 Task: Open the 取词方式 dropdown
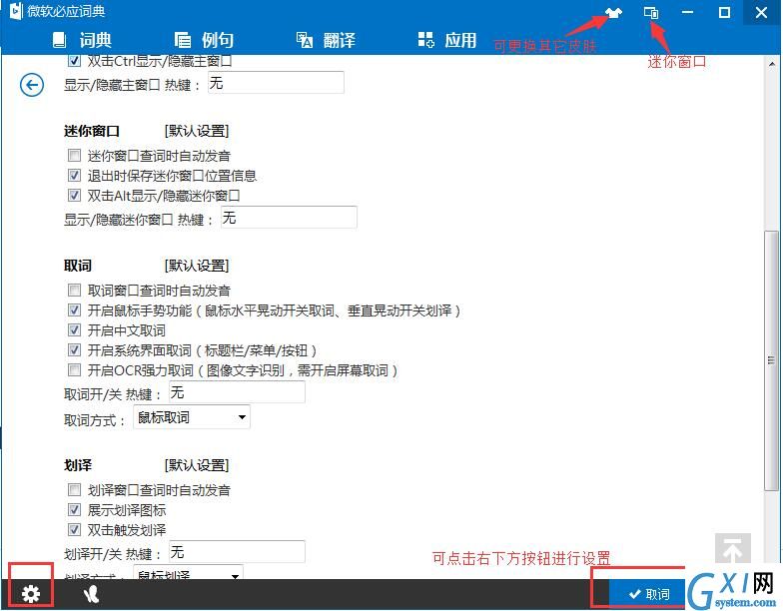pyautogui.click(x=192, y=417)
